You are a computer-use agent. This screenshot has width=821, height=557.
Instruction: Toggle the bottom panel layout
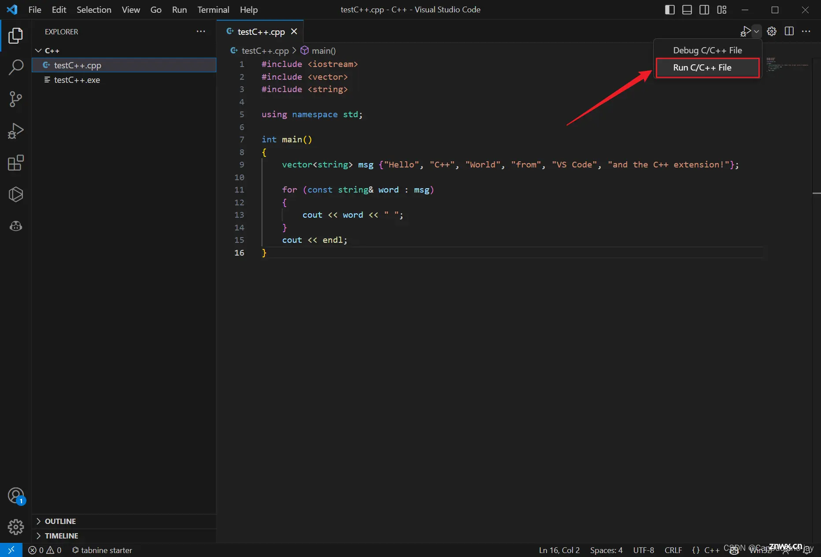pos(687,10)
